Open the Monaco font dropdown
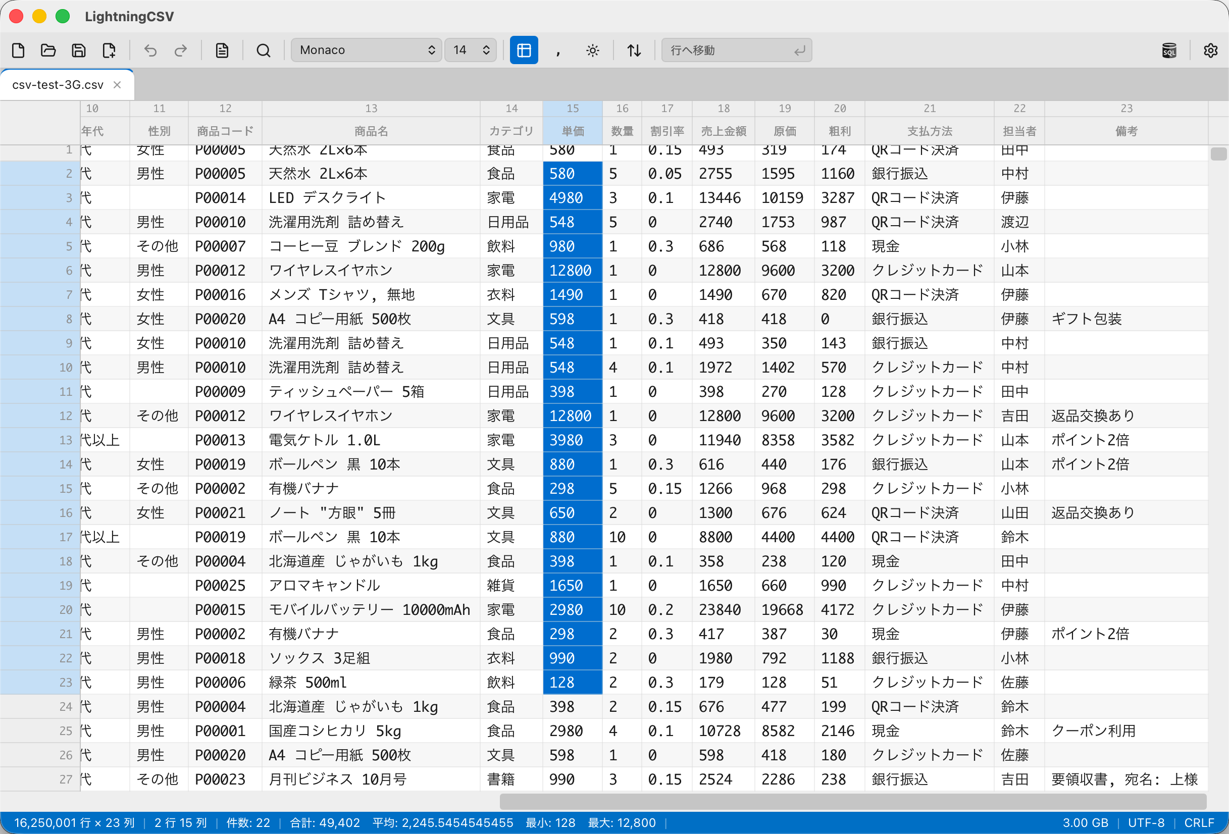The image size is (1229, 834). [366, 50]
